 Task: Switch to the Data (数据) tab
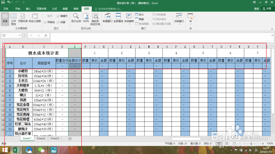[65, 9]
